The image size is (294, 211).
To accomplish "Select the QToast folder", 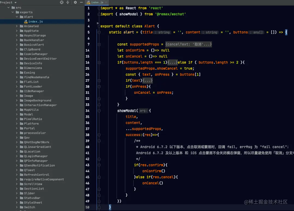I will (29, 170).
